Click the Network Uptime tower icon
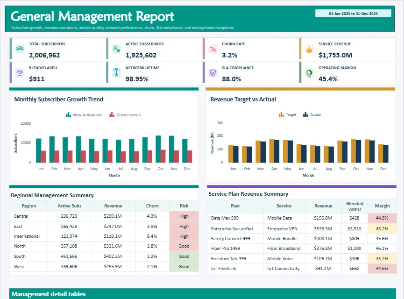 pos(116,72)
